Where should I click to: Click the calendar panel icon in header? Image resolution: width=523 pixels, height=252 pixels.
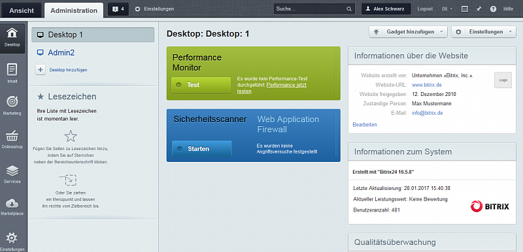pos(465,9)
